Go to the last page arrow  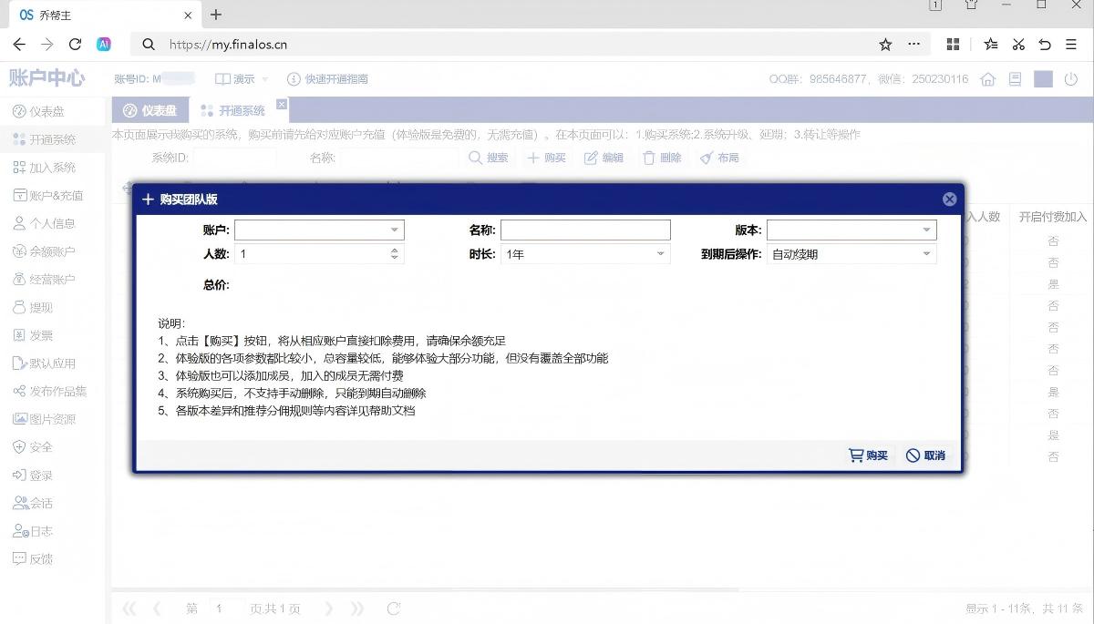click(x=356, y=609)
